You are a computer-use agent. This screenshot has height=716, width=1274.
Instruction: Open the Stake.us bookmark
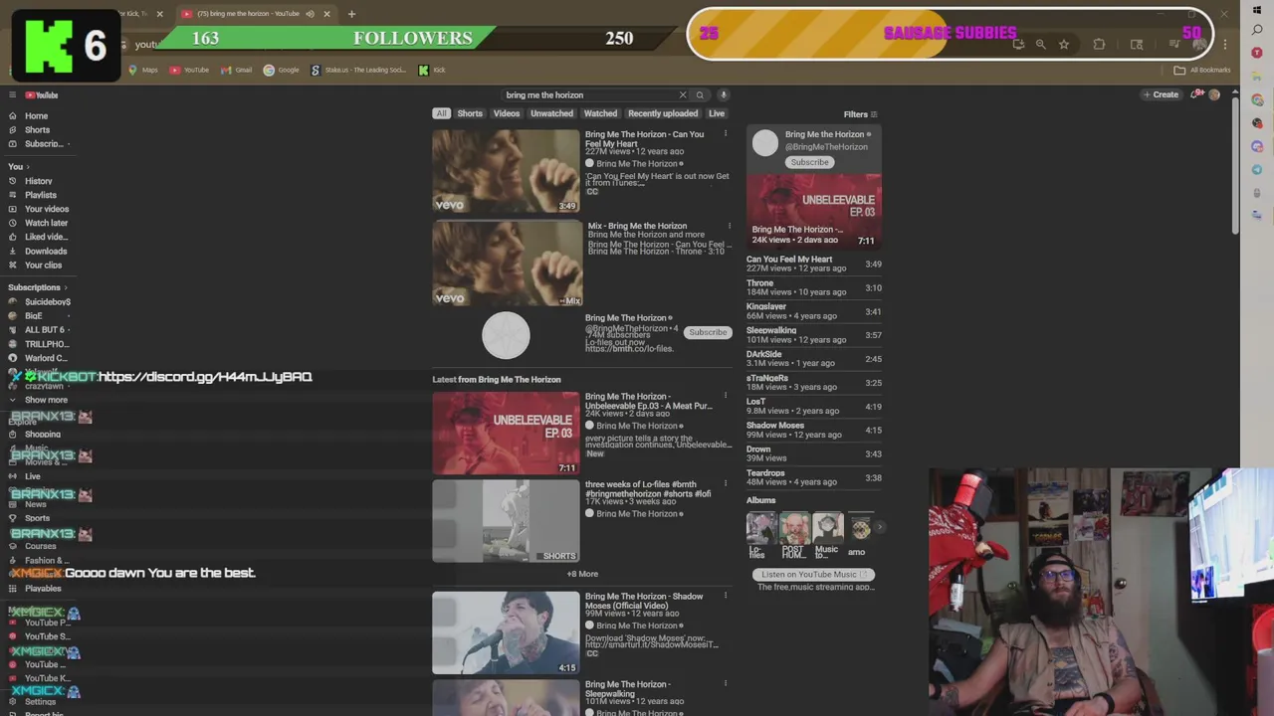point(358,70)
